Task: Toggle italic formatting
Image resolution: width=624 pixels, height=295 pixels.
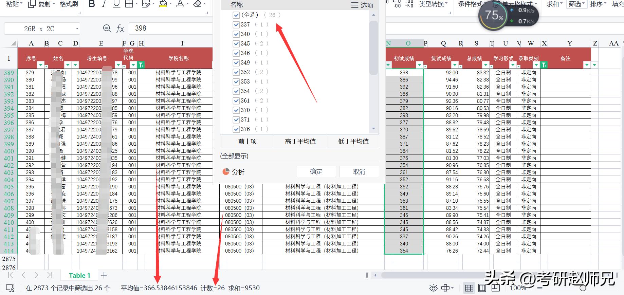Action: coord(104,4)
